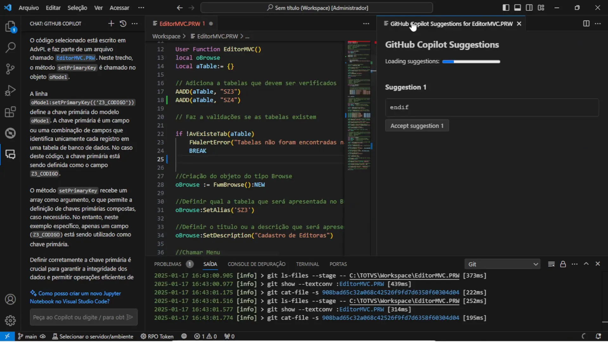Click the editor minimap
Viewport: 608px width, 342px height.
(x=359, y=106)
